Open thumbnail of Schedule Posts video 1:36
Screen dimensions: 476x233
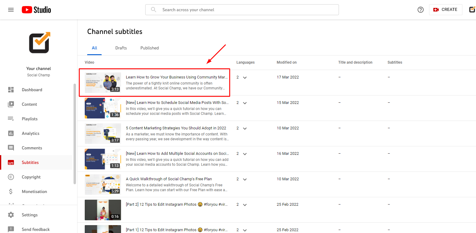click(x=103, y=108)
